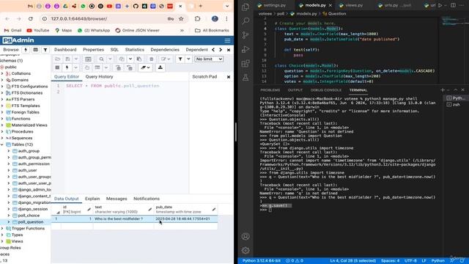Viewport: 469px width, 264px height.
Task: Open Online JSON Viewer bookmark
Action: tap(137, 30)
